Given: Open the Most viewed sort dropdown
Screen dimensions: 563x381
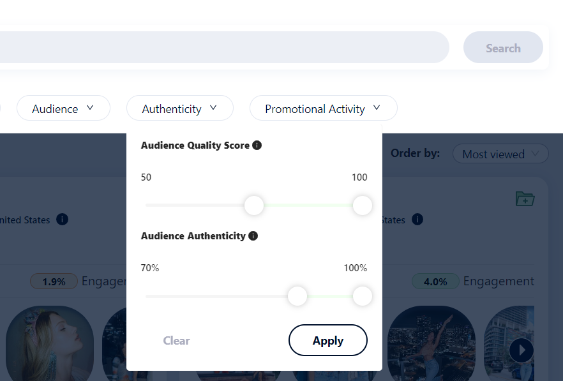Looking at the screenshot, I should [x=500, y=154].
